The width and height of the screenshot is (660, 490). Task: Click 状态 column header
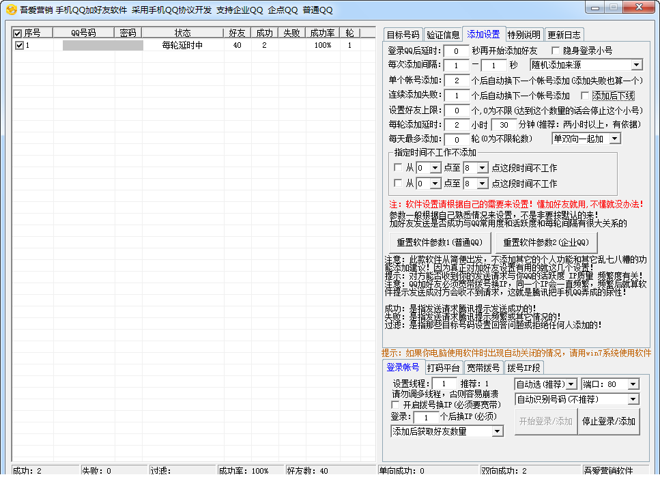(183, 33)
